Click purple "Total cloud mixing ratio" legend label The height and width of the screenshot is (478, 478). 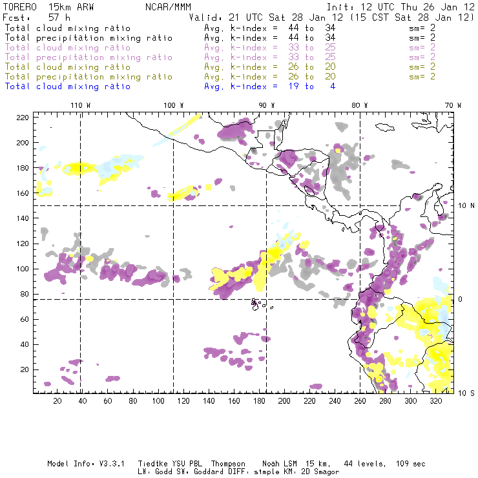[68, 48]
